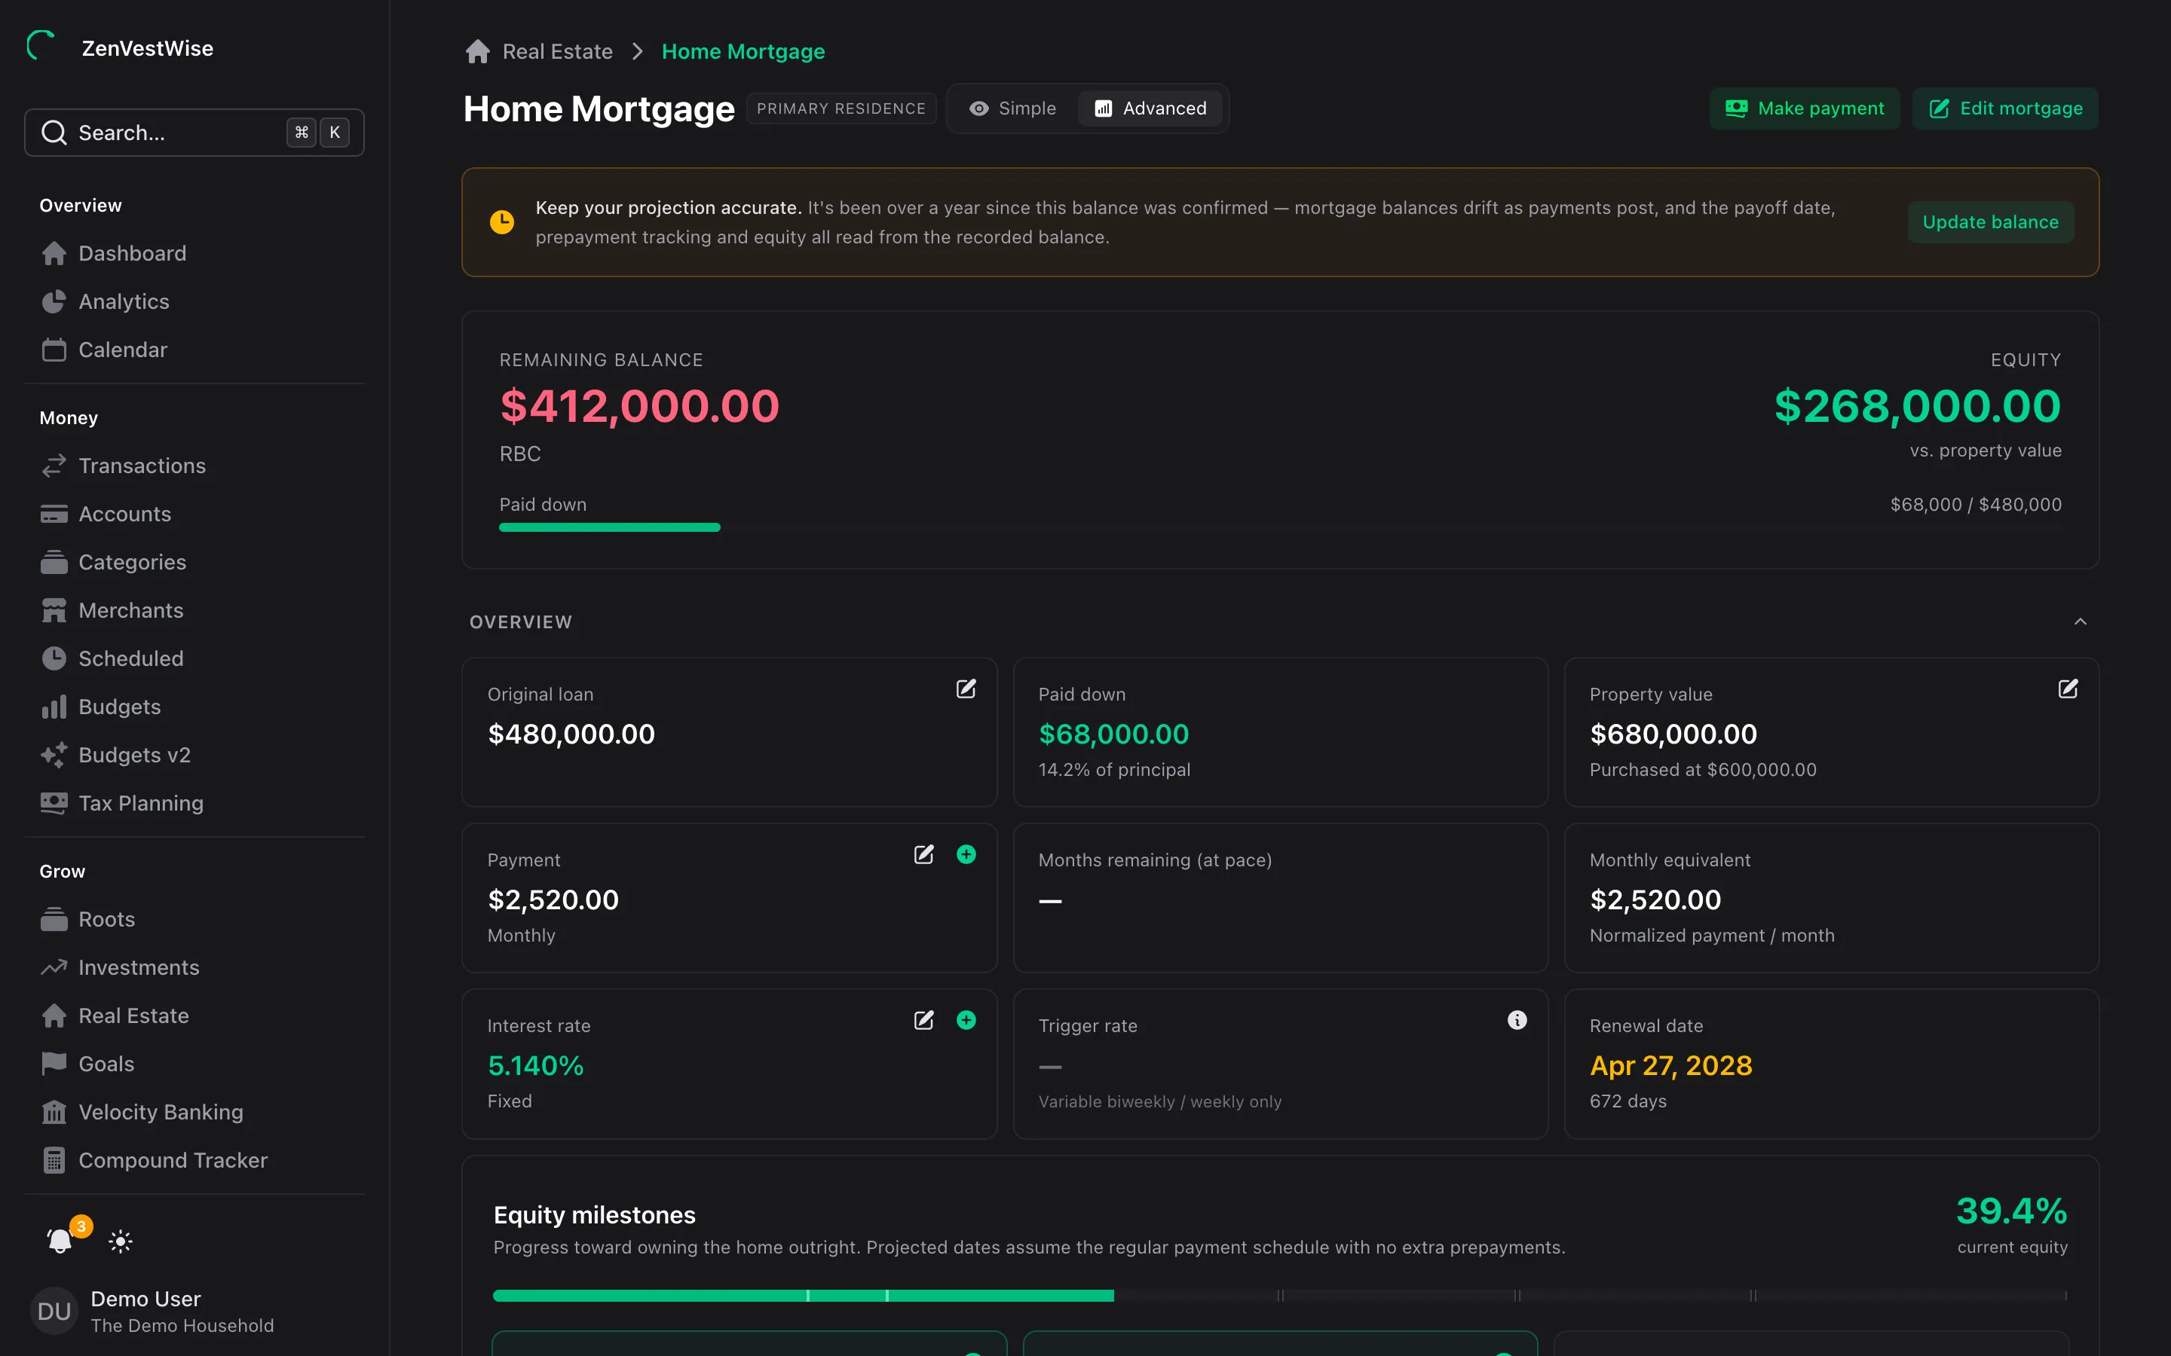The image size is (2171, 1356).
Task: Click Make payment button
Action: click(1804, 108)
